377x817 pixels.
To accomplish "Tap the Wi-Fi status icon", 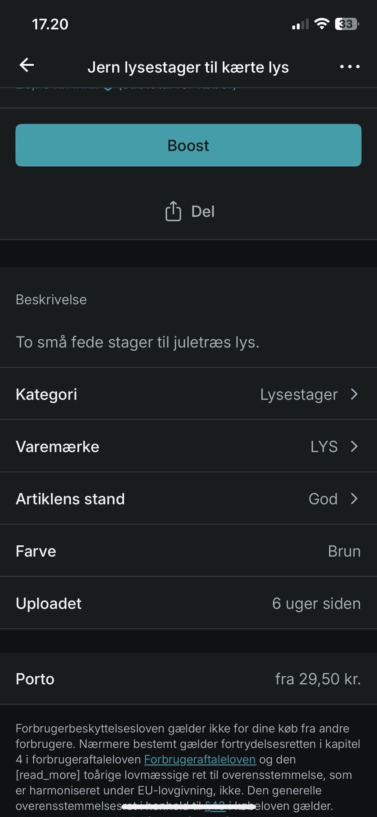I will (322, 24).
